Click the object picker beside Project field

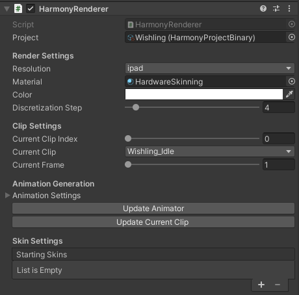[292, 37]
